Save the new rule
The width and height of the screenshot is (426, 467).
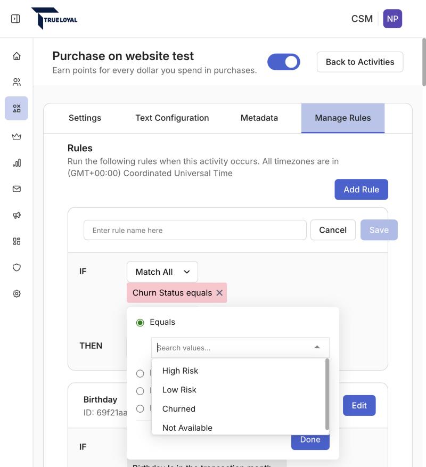coord(379,230)
